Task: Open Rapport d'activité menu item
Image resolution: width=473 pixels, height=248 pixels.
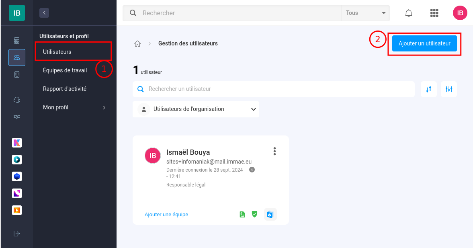Action: (x=65, y=89)
